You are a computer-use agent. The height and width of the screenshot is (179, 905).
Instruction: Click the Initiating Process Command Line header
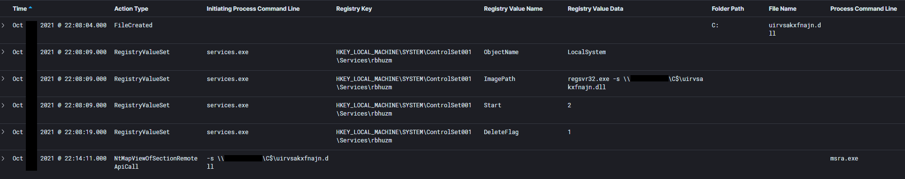coord(253,9)
